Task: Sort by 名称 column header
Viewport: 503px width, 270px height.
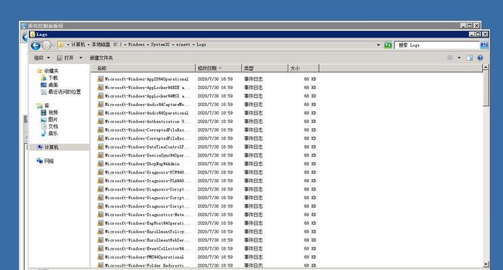Action: (143, 68)
